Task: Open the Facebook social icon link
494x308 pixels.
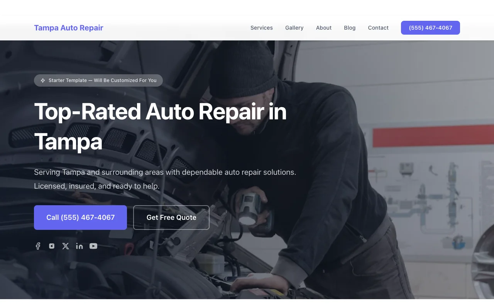Action: coord(38,246)
